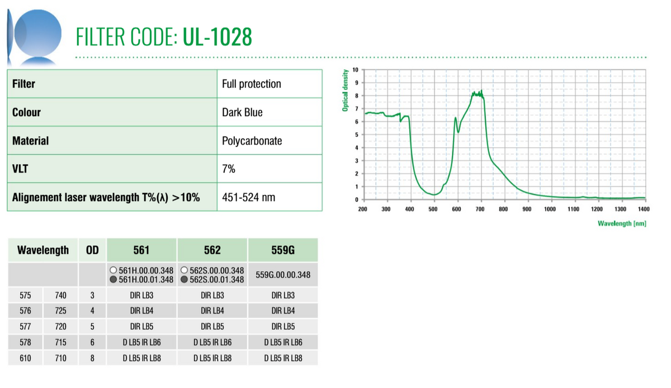Select the '562' column header
This screenshot has height=388, width=671.
(212, 250)
